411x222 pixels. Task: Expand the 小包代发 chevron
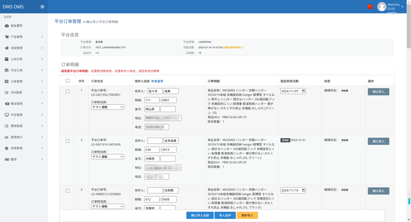point(42,59)
